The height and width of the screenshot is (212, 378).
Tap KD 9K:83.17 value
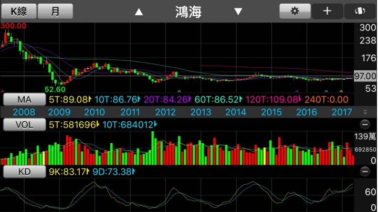point(69,172)
